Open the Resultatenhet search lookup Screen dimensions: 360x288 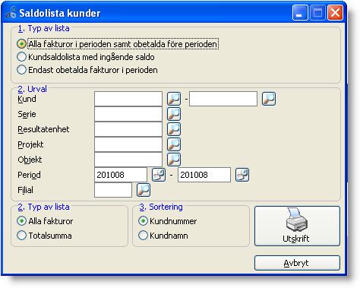pos(174,129)
